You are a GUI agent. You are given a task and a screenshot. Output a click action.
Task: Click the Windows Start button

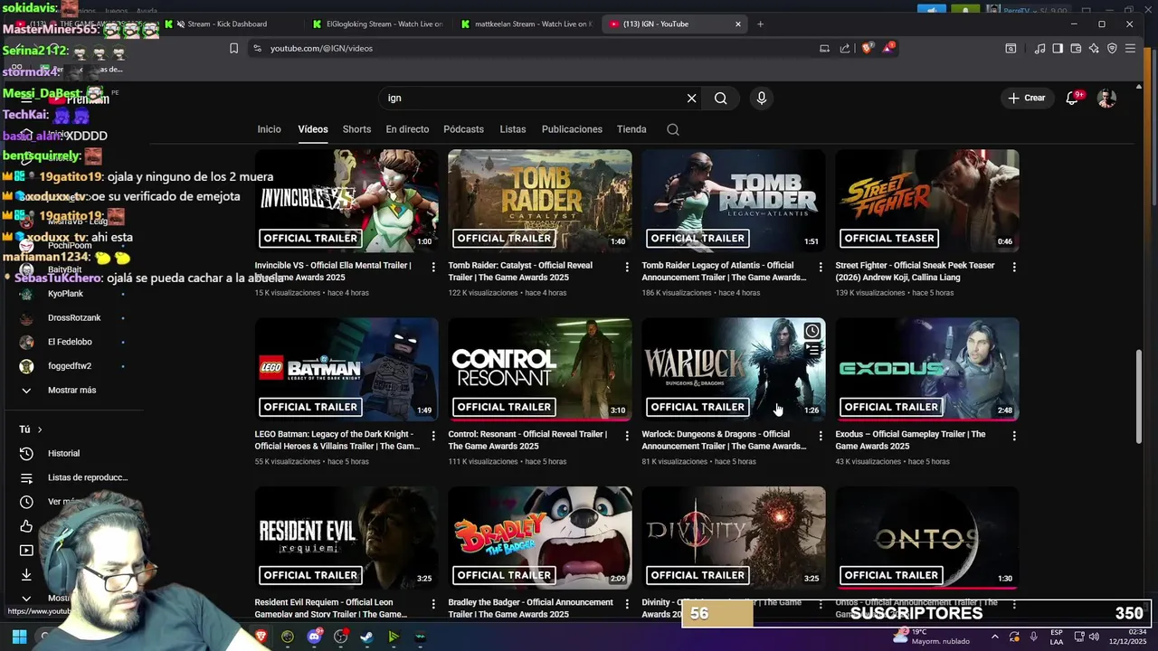coord(19,637)
